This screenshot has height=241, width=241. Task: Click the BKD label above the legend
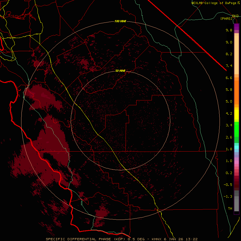(x=235, y=16)
